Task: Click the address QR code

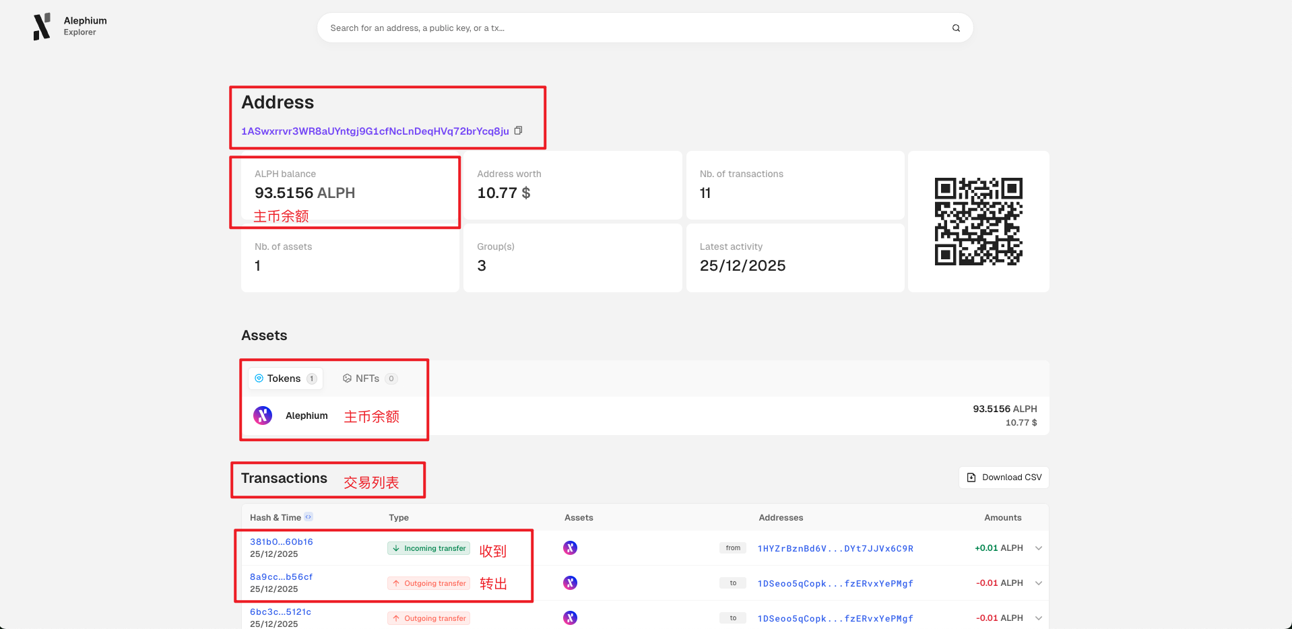Action: (x=978, y=222)
